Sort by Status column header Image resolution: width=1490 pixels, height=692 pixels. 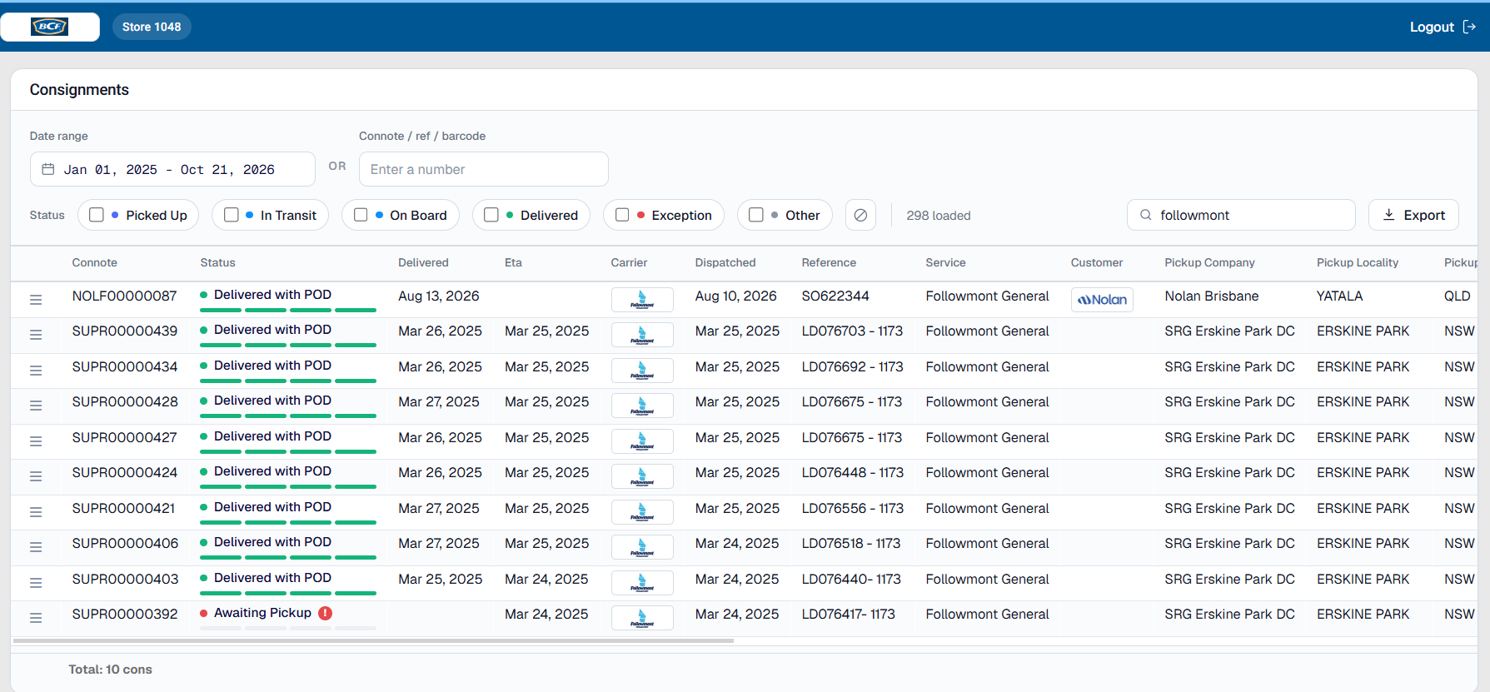(218, 262)
